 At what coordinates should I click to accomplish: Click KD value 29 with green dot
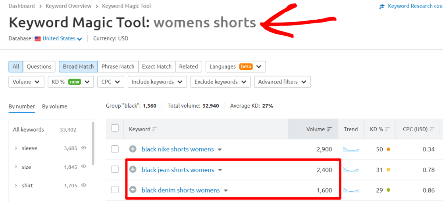point(383,190)
